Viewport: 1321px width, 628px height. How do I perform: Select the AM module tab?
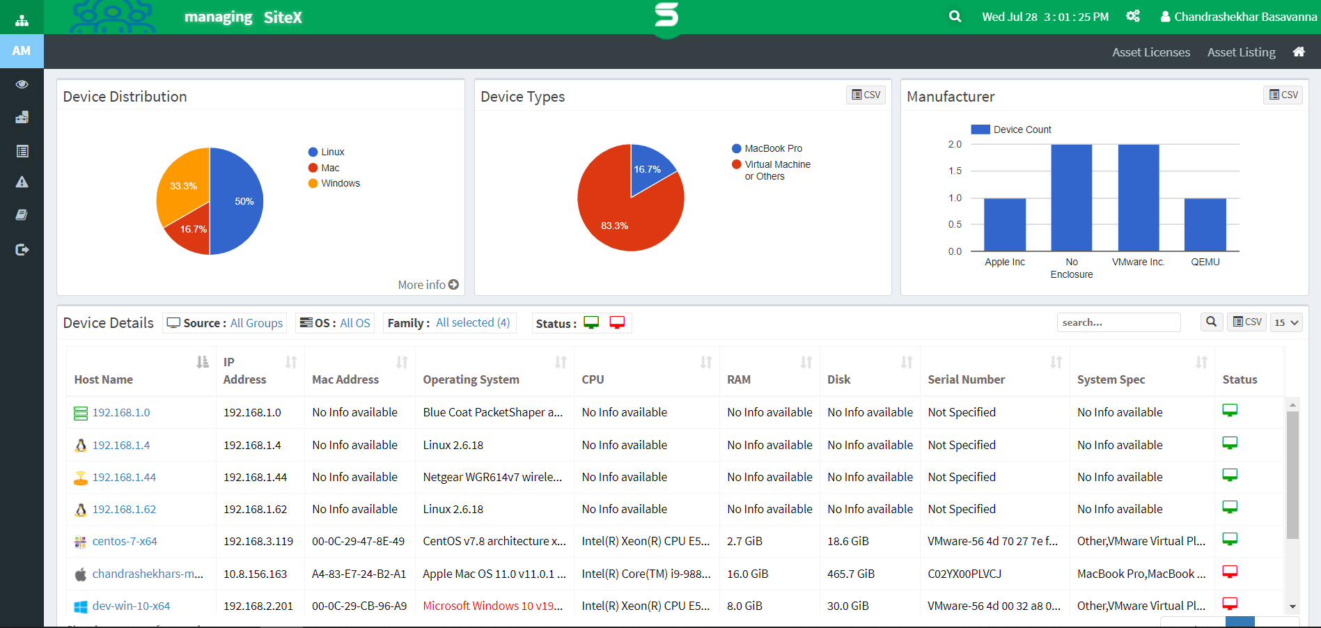pos(22,51)
